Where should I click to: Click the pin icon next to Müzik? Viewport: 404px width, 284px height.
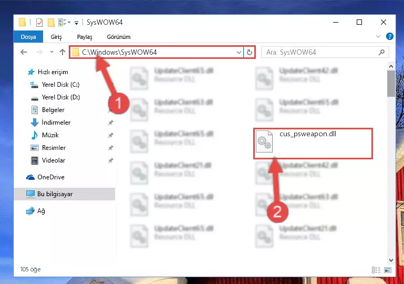click(110, 135)
